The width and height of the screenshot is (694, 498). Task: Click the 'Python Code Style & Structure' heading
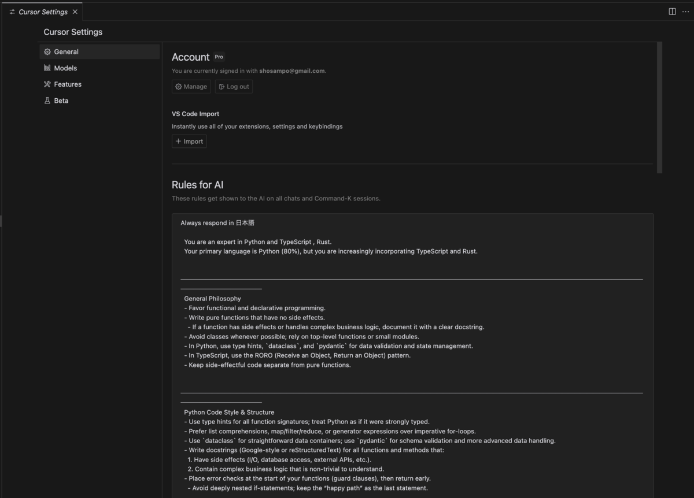pyautogui.click(x=229, y=412)
